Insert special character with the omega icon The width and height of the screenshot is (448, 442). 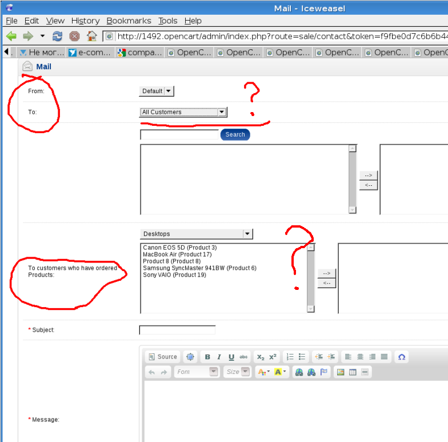coord(402,357)
